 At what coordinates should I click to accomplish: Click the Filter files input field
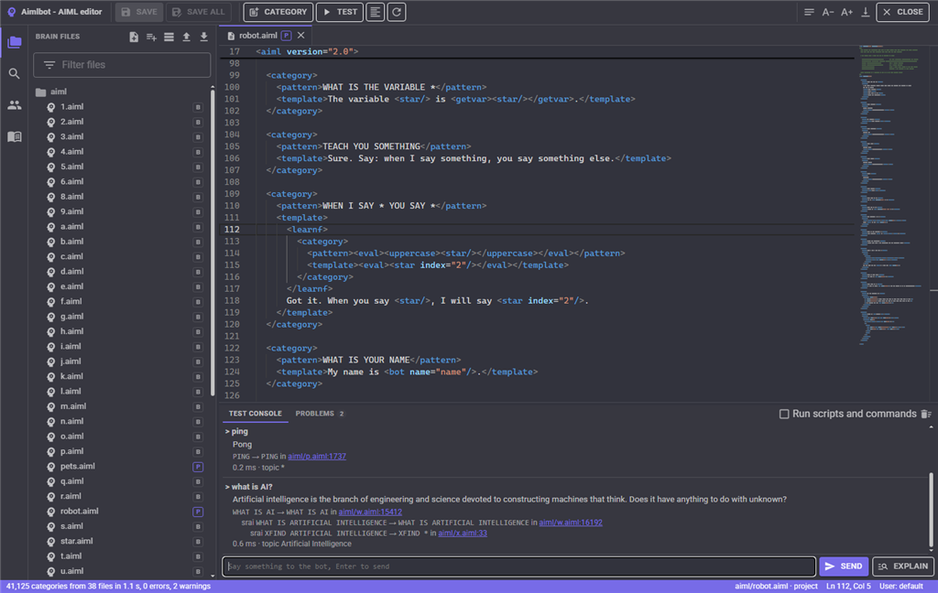122,65
